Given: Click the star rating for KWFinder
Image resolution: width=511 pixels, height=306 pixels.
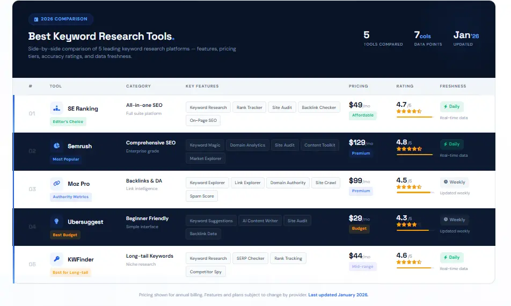Looking at the screenshot, I should (409, 262).
